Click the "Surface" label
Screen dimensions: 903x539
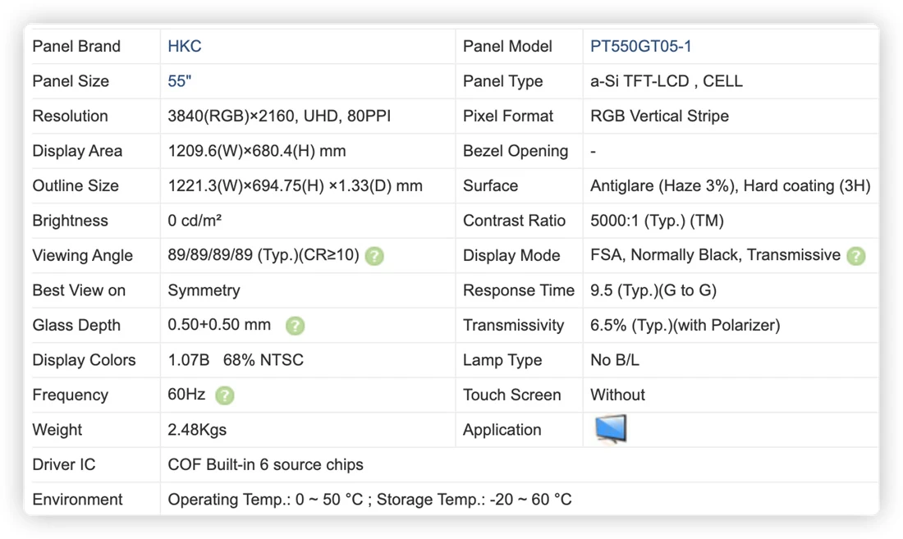(x=490, y=185)
